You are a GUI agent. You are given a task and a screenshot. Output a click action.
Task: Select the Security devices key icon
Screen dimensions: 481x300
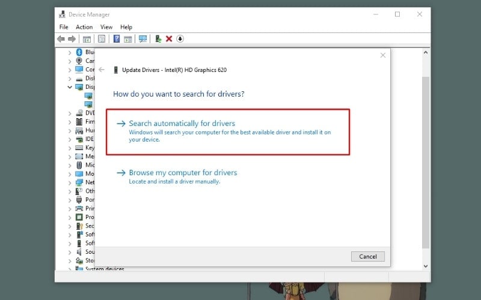tap(79, 226)
